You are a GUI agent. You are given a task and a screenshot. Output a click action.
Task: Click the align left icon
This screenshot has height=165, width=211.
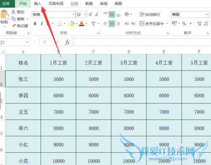point(105,24)
